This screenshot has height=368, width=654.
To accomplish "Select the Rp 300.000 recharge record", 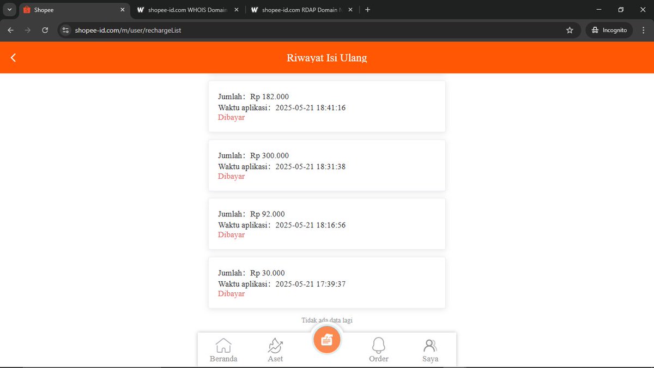I will tap(327, 165).
